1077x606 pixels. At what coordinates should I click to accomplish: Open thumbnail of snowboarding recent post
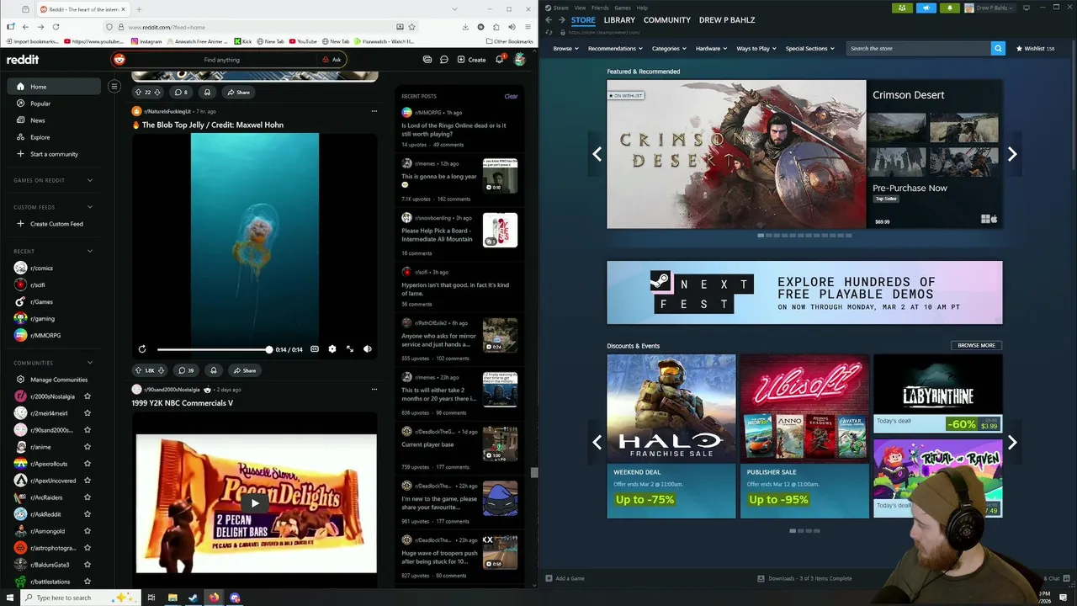coord(500,230)
